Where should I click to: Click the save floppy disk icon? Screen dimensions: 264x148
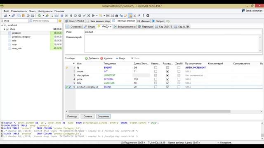click(x=108, y=16)
